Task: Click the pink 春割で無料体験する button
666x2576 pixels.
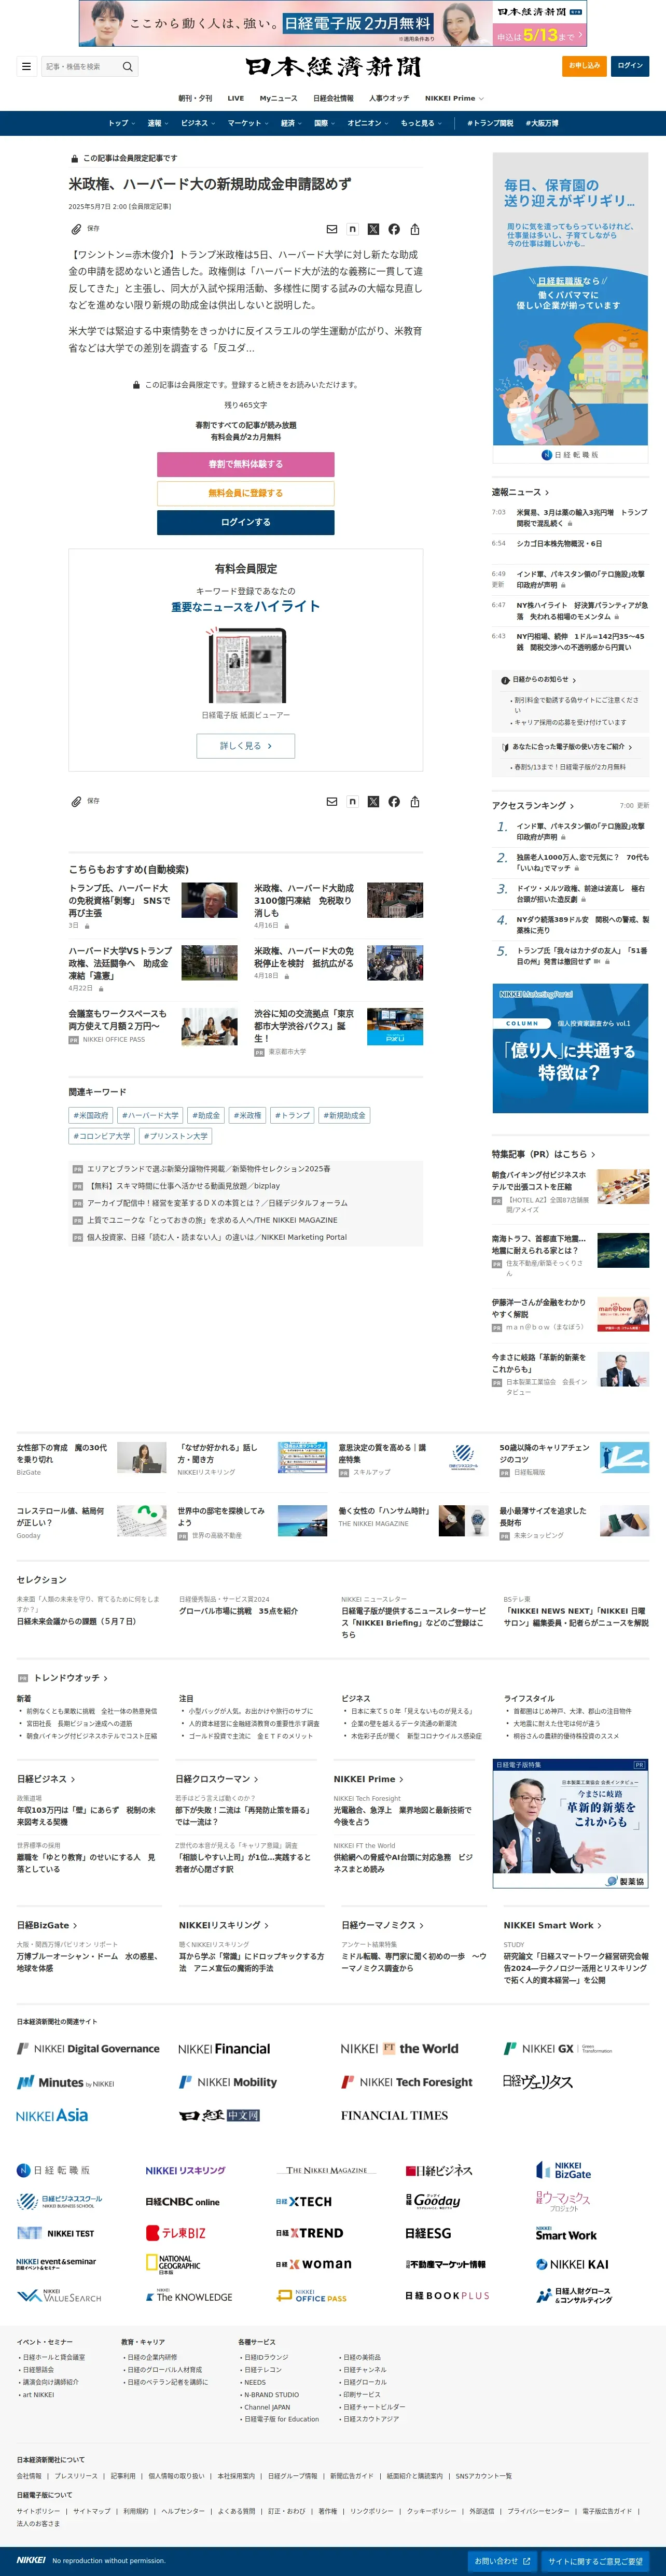Action: tap(245, 464)
